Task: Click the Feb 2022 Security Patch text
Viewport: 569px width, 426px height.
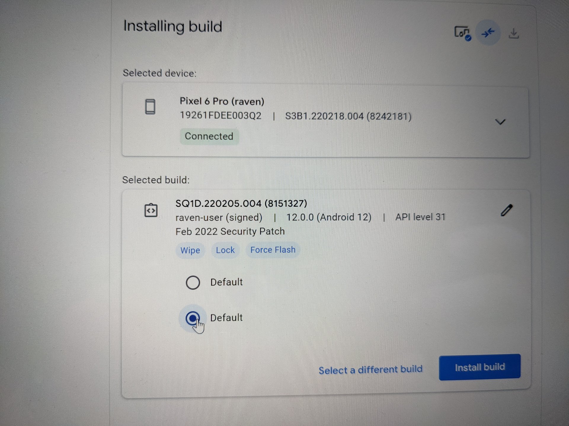Action: point(230,231)
